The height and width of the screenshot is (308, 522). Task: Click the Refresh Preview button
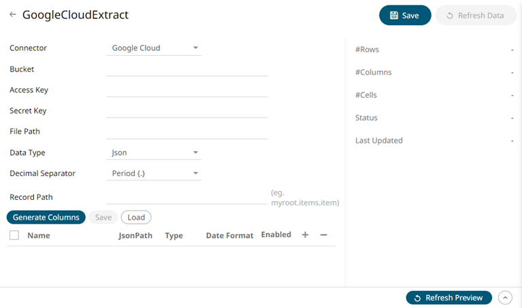tap(448, 298)
